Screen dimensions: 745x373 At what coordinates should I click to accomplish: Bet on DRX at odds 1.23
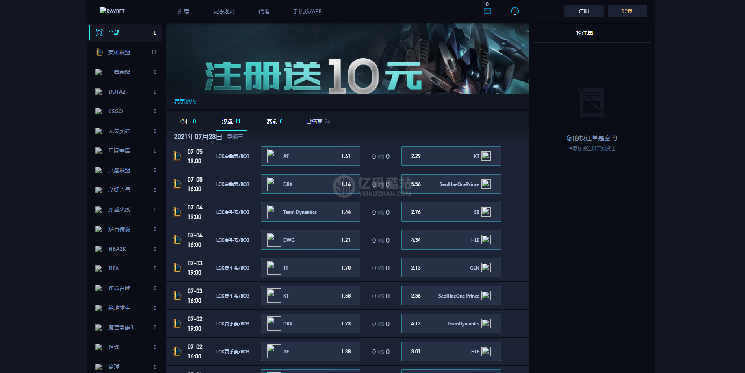click(x=310, y=323)
